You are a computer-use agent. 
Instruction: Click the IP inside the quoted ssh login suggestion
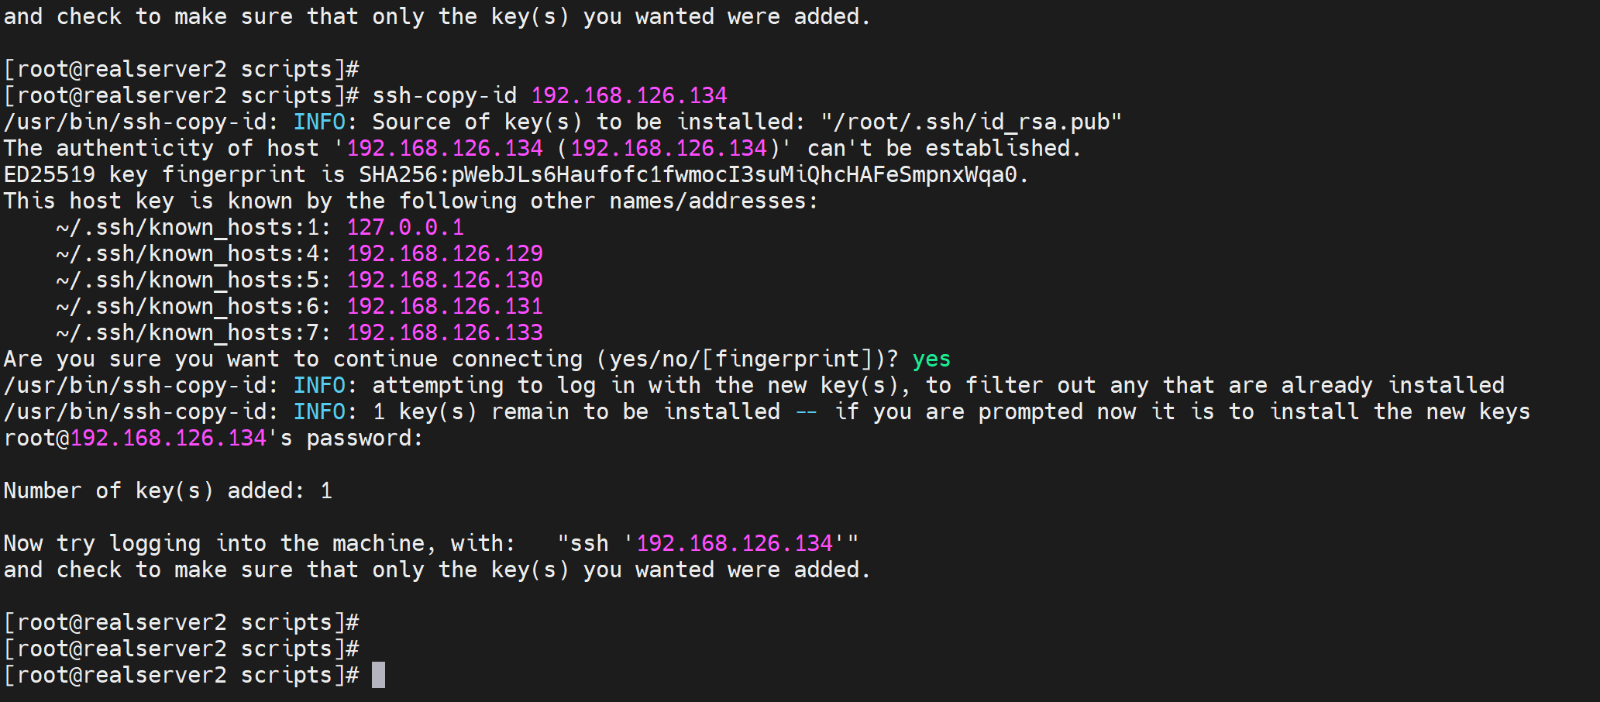click(x=735, y=544)
